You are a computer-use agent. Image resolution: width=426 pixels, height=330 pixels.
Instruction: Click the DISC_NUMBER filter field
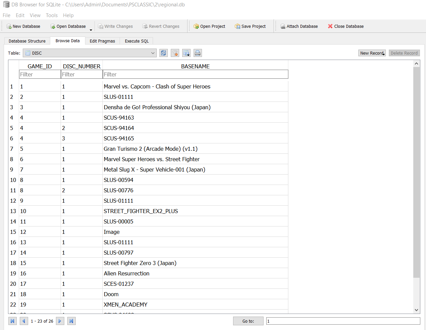pyautogui.click(x=82, y=74)
